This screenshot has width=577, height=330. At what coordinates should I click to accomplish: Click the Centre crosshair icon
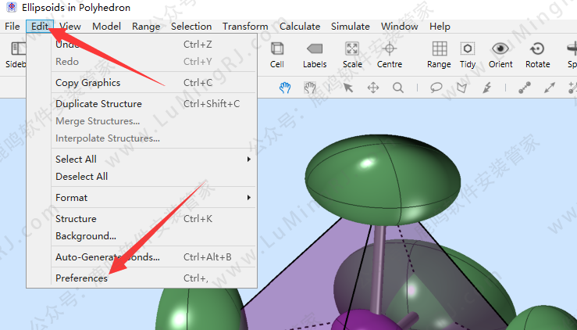tap(390, 53)
